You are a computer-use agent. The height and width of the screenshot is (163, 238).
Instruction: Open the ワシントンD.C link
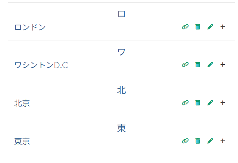(x=41, y=65)
